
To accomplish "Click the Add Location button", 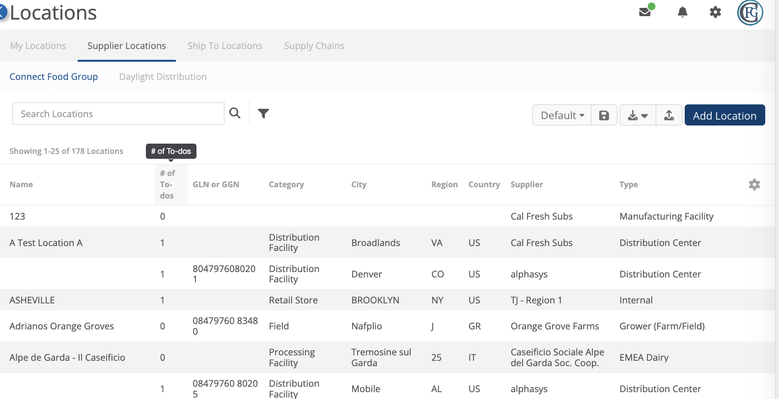I will 724,115.
